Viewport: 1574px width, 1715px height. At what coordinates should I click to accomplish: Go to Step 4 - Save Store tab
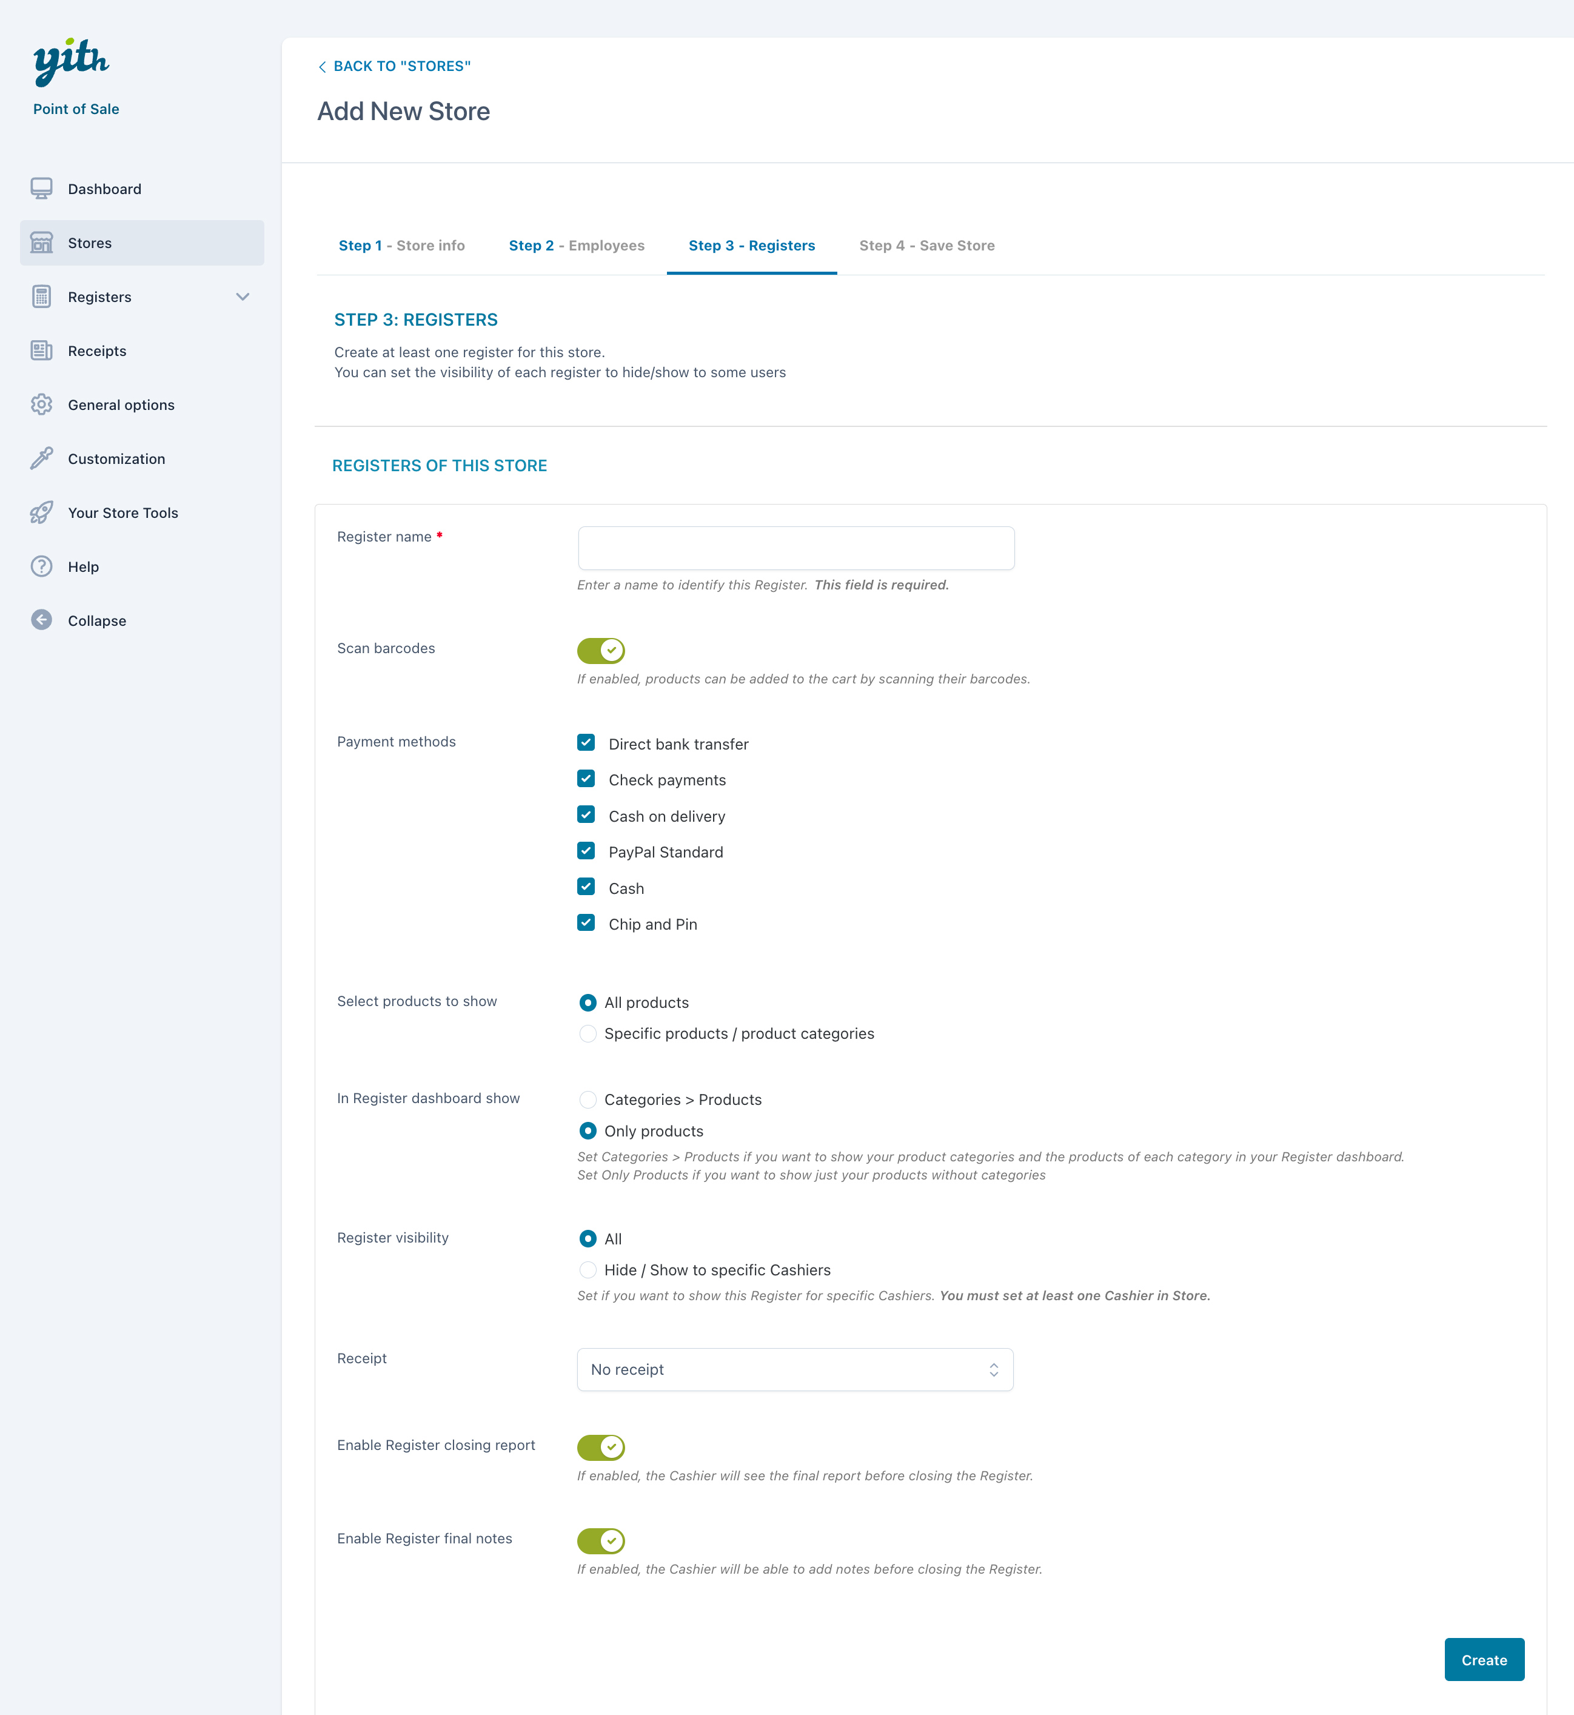tap(926, 246)
